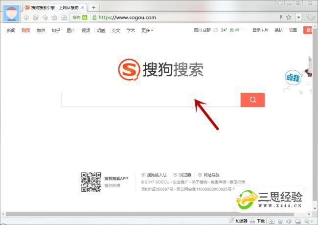The width and height of the screenshot is (318, 225).
Task: Click the 设置 settings link
Action: coord(293,30)
